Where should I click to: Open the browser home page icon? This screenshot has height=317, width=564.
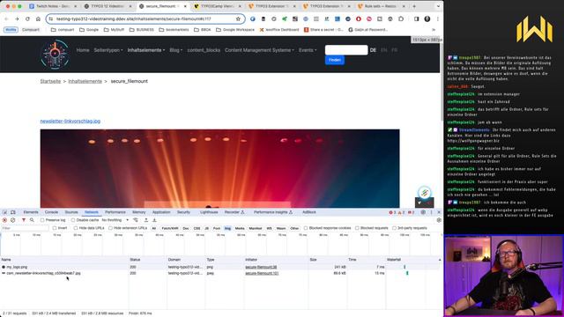tap(38, 18)
